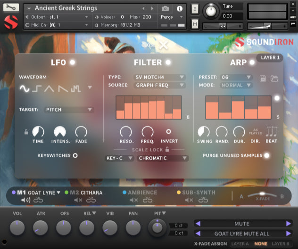Toggle the Keyswitches option

click(75, 155)
